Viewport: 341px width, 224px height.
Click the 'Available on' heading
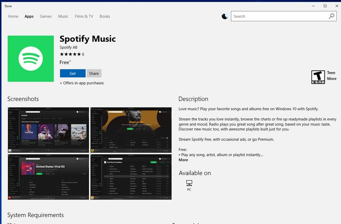click(x=195, y=173)
